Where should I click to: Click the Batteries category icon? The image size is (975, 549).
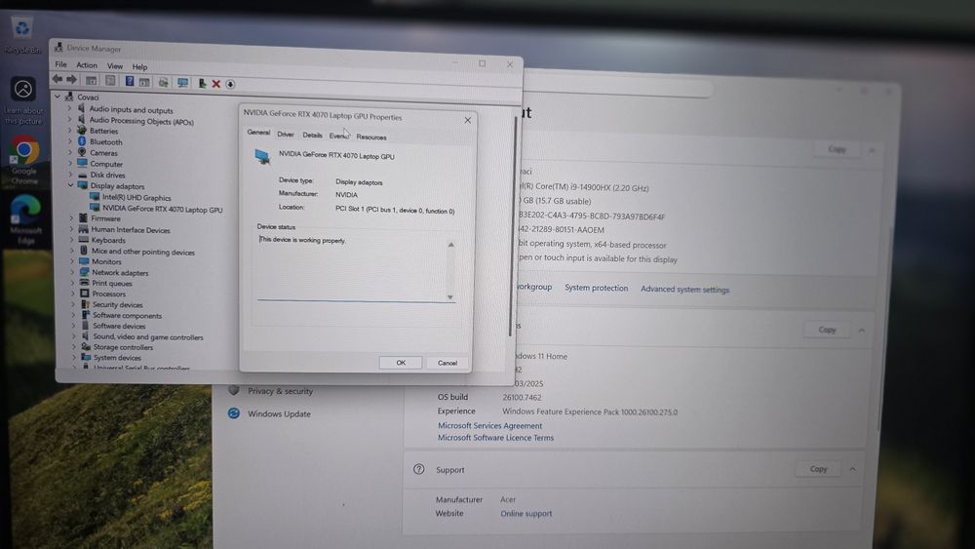click(82, 130)
